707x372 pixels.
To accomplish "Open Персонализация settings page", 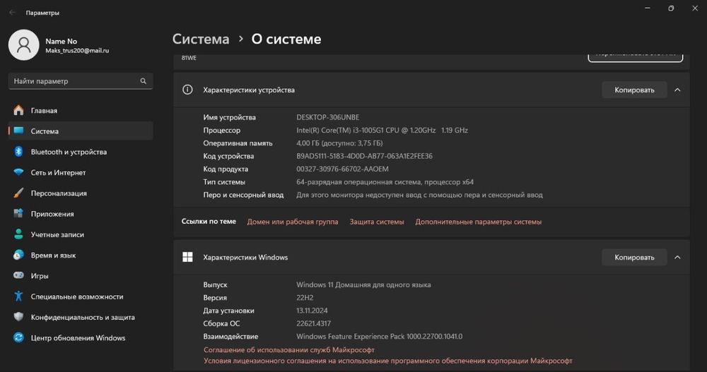I will click(81, 193).
